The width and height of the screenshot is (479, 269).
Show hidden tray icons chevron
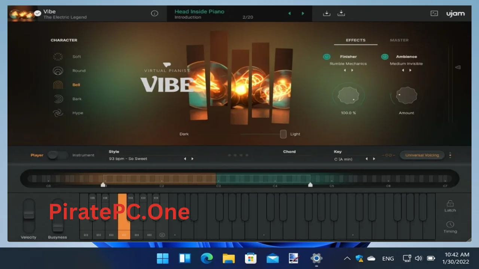point(347,258)
